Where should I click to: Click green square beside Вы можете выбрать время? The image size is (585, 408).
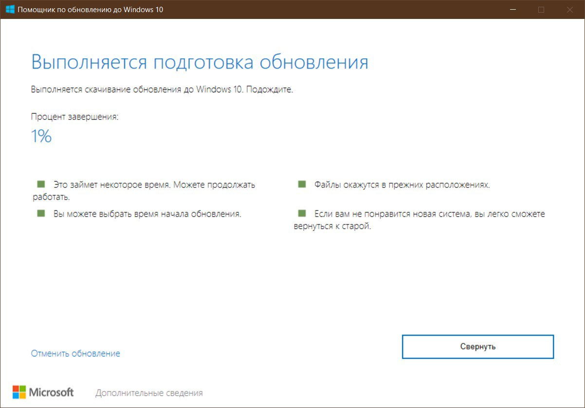41,213
